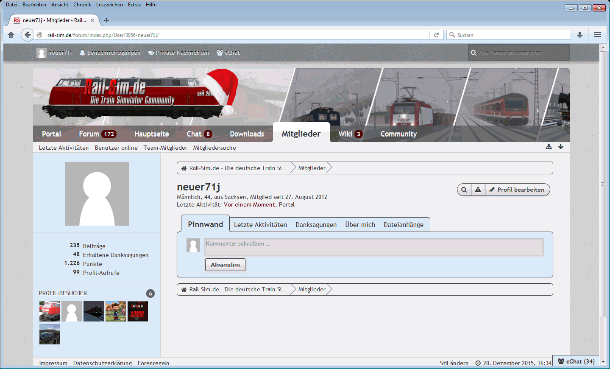The width and height of the screenshot is (610, 369).
Task: Open the Datei menu
Action: click(11, 5)
